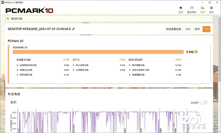
Task: Click the 12 786 score value
Action: pos(178,70)
